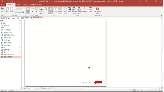Switch to the 顧客管理 document tab
164x92 pixels.
(26, 18)
